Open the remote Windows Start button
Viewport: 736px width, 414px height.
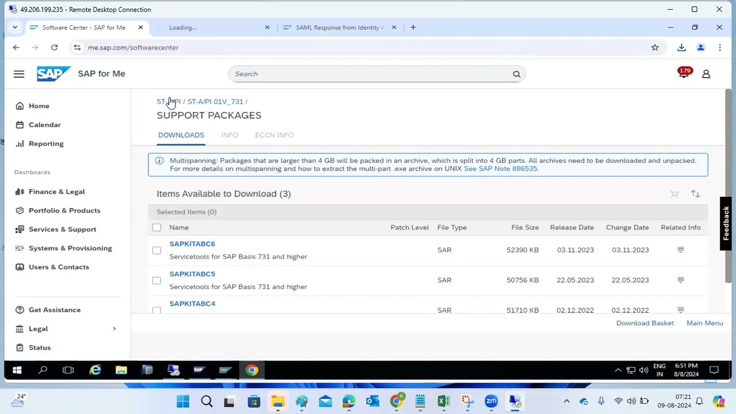(17, 370)
